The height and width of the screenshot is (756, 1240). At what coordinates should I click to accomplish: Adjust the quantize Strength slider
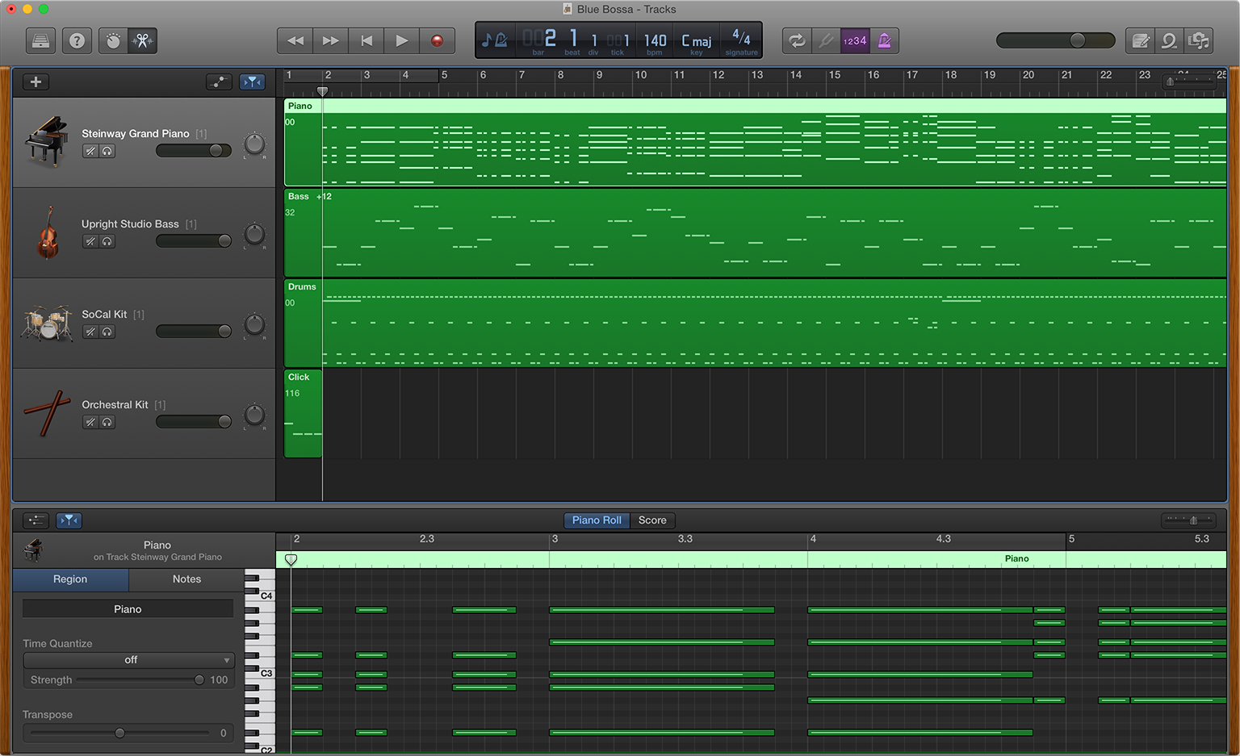click(140, 680)
